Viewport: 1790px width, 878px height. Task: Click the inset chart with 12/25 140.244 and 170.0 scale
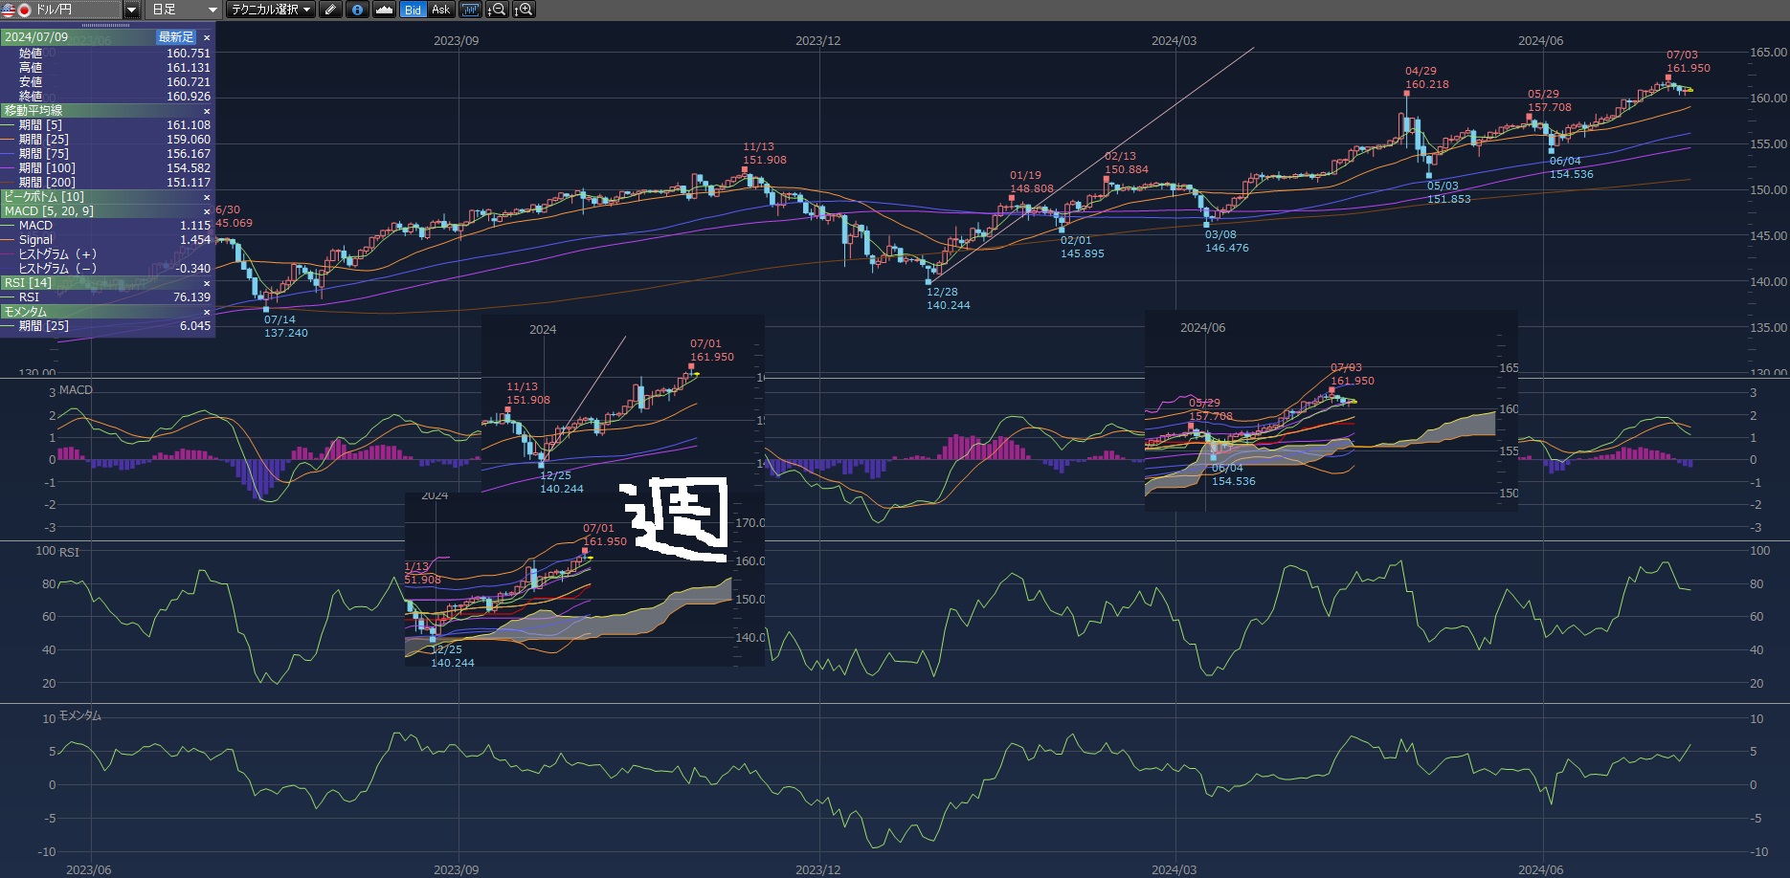tap(585, 579)
